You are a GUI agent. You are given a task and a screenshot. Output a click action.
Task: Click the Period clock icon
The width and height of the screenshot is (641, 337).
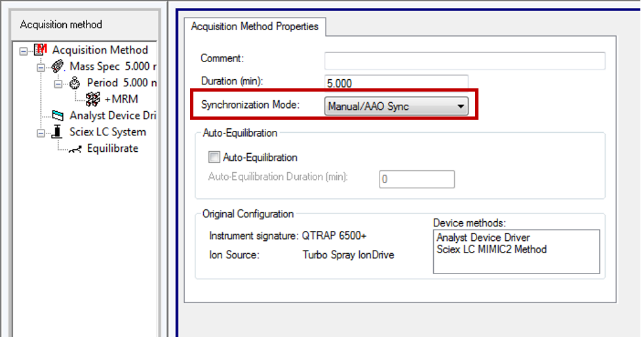coord(74,83)
